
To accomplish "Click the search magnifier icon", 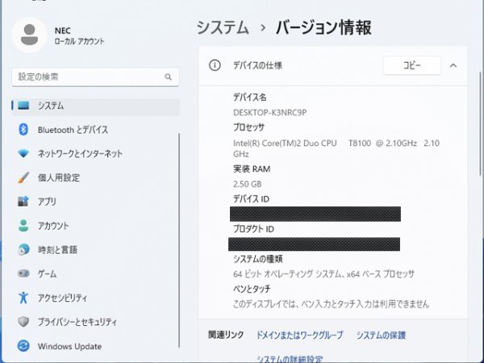I will tap(169, 77).
